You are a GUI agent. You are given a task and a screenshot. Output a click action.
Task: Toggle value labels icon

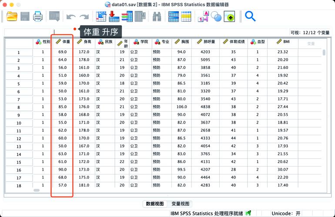coord(203,16)
